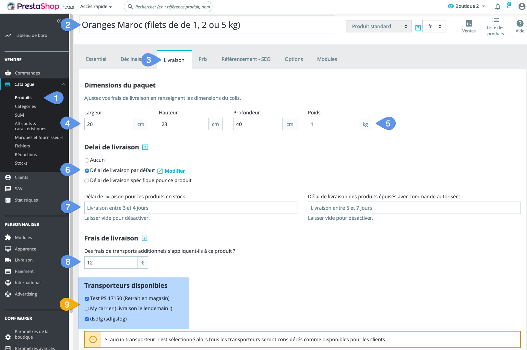
Task: Click the user account profile icon
Action: [x=521, y=6]
